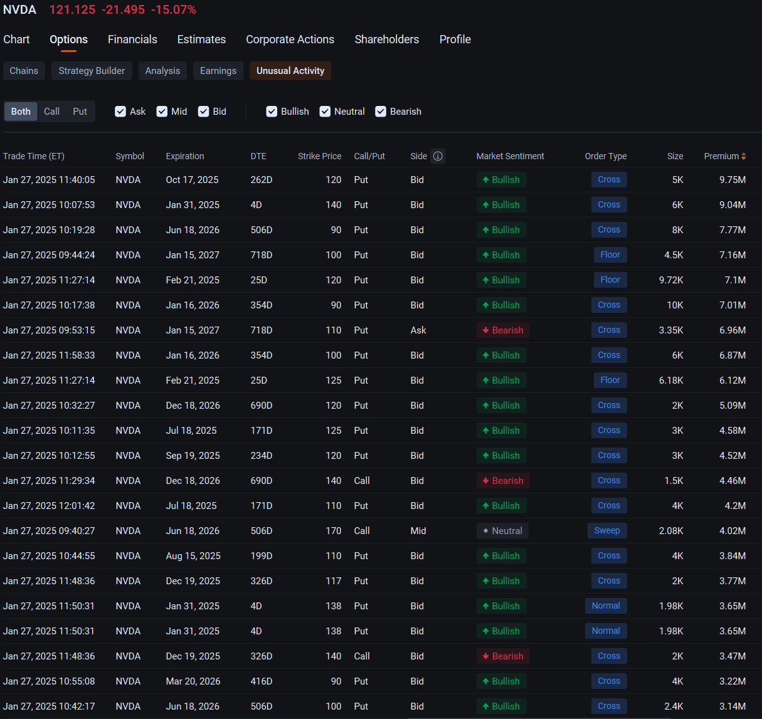This screenshot has width=762, height=719.
Task: Go to the Profile tab
Action: pyautogui.click(x=455, y=39)
